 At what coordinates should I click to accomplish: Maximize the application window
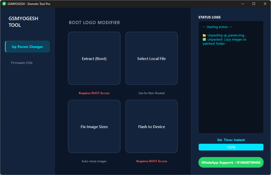(254, 4)
